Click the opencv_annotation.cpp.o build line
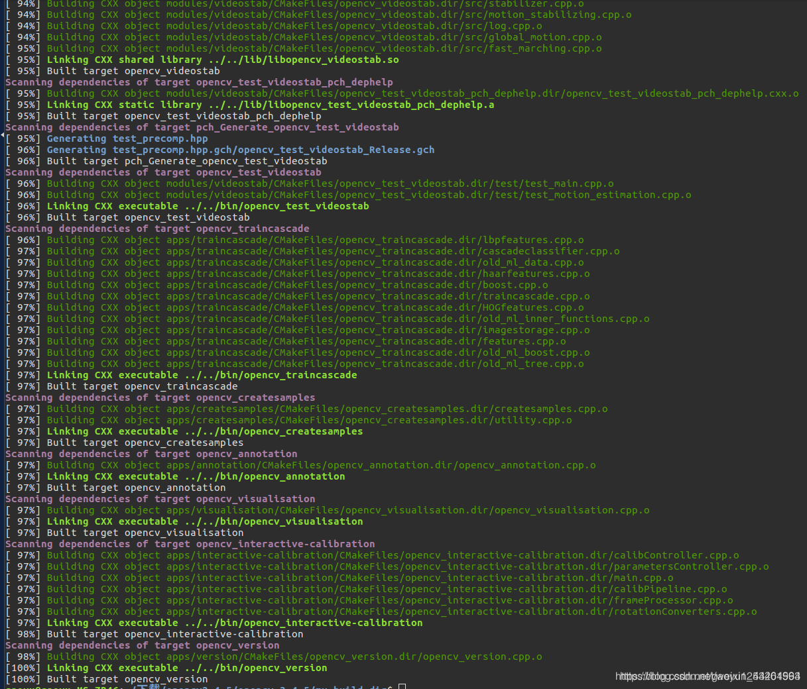This screenshot has height=689, width=807. tap(300, 465)
